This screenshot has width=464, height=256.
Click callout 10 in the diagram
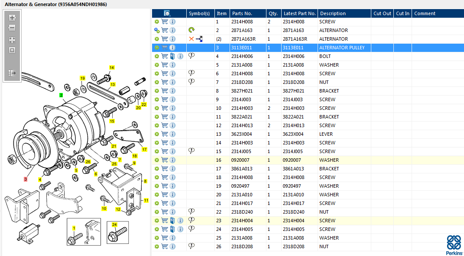tap(104, 208)
